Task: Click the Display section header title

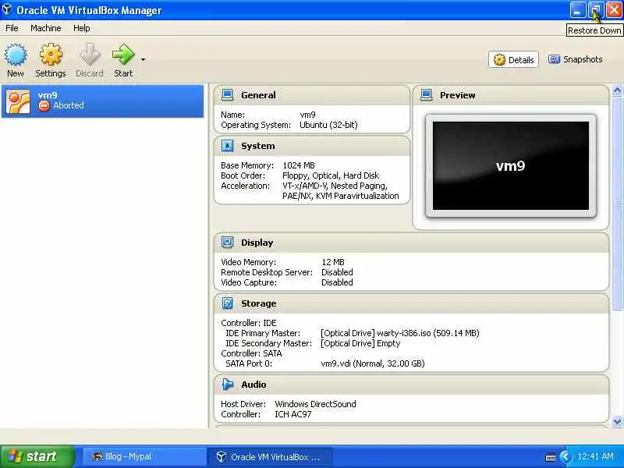Action: 257,243
